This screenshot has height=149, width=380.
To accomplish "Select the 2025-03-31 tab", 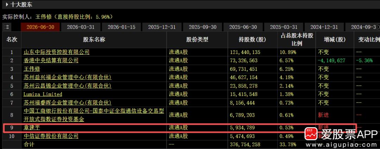I will pos(284,27).
